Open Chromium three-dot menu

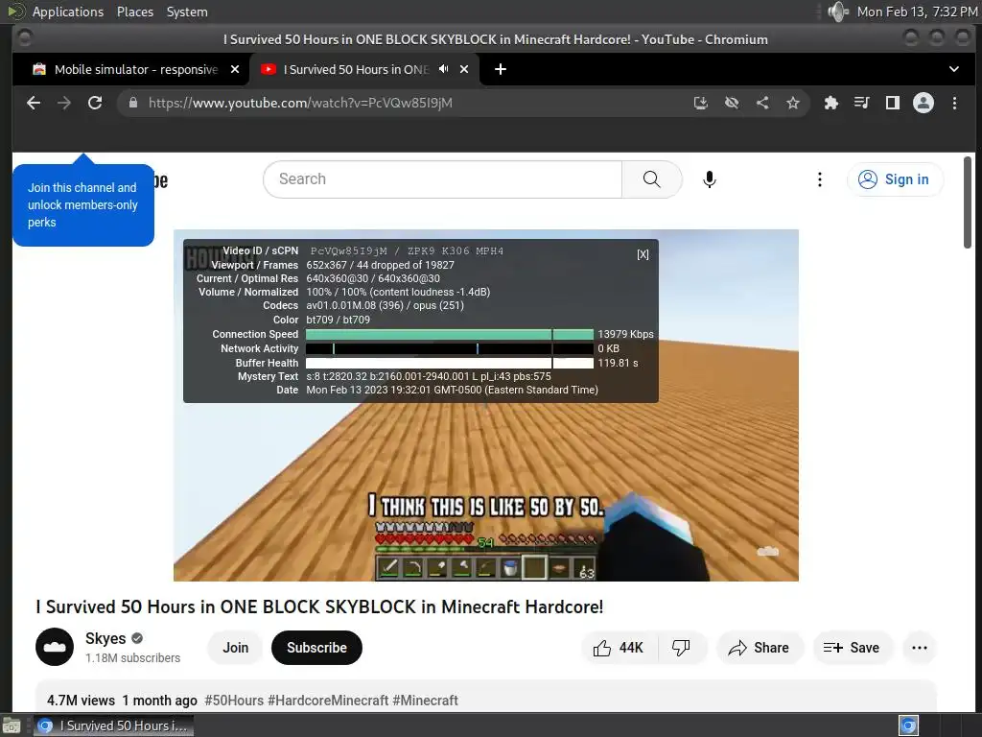coord(954,103)
